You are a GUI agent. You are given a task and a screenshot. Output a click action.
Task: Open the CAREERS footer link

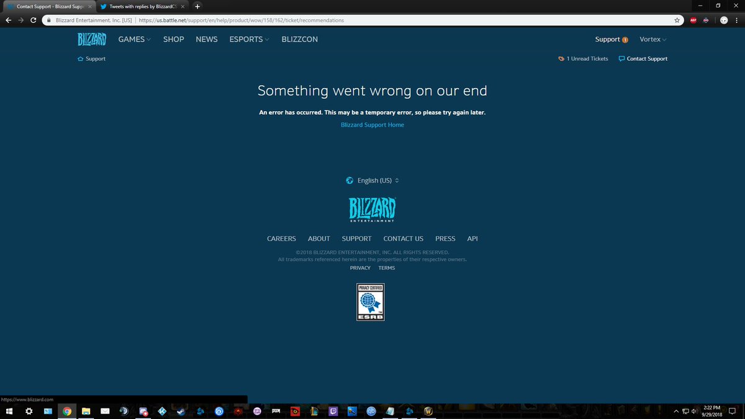tap(281, 239)
